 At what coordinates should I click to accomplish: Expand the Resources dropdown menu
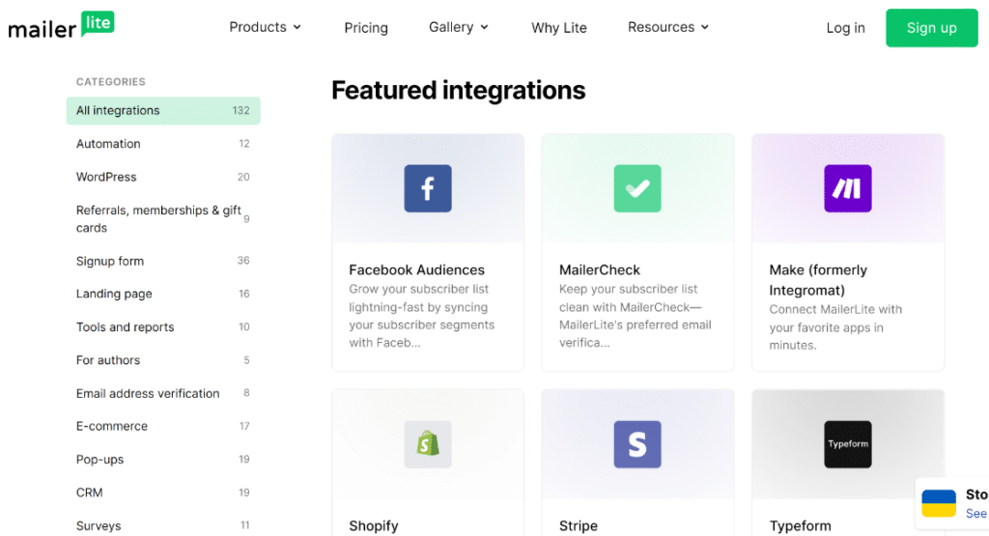(x=668, y=27)
